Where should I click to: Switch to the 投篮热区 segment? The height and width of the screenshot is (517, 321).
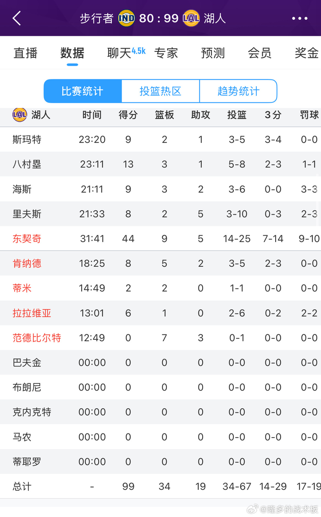pyautogui.click(x=160, y=91)
